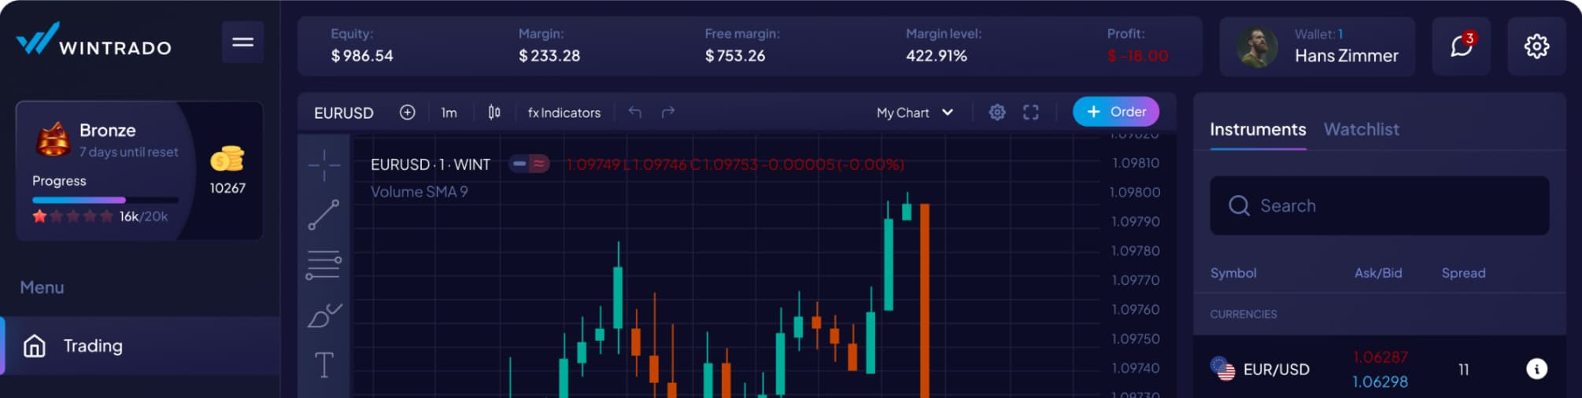
Task: Open fx Indicators
Action: (x=564, y=112)
